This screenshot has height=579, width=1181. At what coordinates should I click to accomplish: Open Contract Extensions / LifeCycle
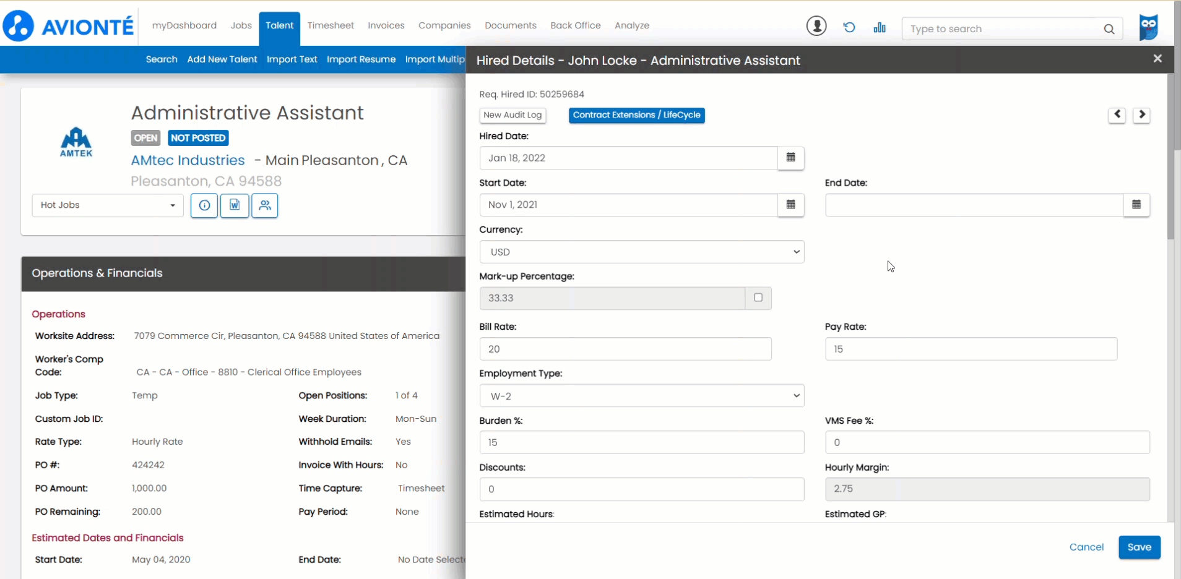tap(637, 115)
